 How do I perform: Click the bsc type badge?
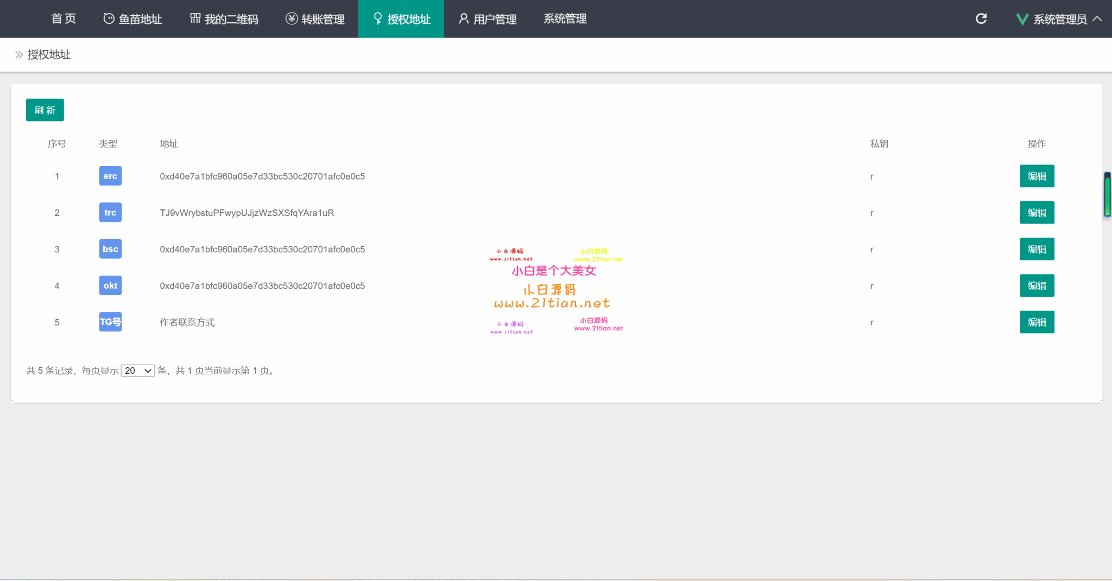coord(110,249)
